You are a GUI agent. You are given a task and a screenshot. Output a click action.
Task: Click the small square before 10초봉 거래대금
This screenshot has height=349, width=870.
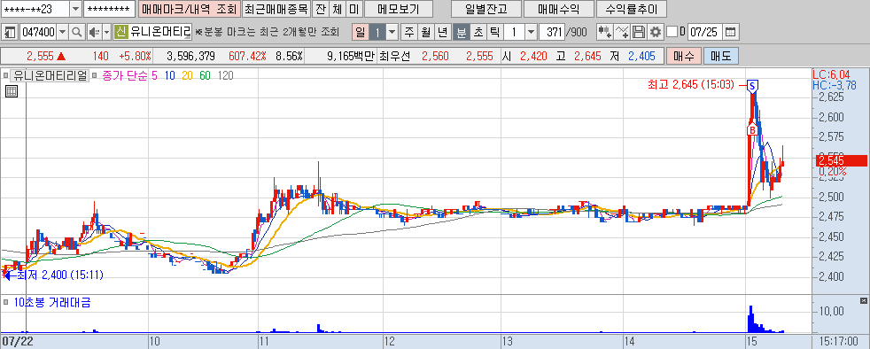5,303
